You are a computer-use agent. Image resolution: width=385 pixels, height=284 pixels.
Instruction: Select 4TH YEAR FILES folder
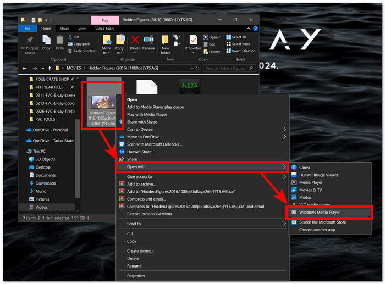click(x=50, y=87)
